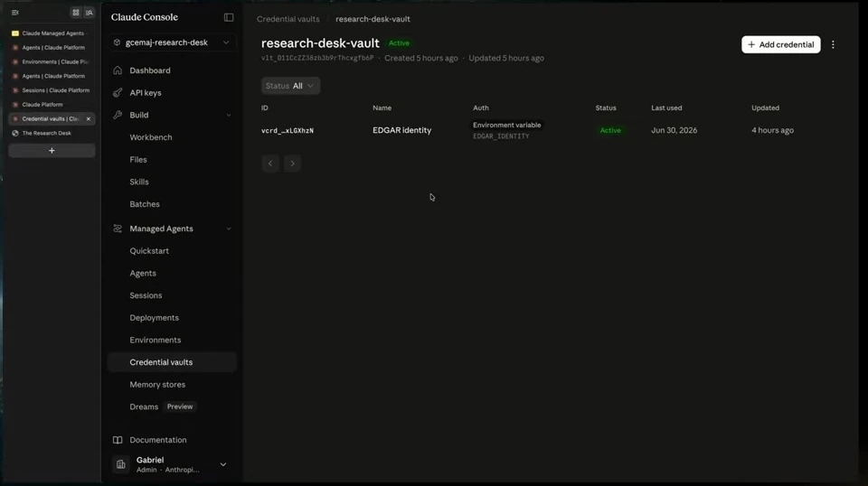Click the vault ID vlt_011Cc text
868x486 pixels.
click(x=317, y=58)
